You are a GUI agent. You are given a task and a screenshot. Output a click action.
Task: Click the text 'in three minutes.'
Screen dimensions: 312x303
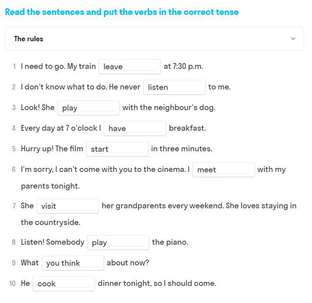[181, 149]
